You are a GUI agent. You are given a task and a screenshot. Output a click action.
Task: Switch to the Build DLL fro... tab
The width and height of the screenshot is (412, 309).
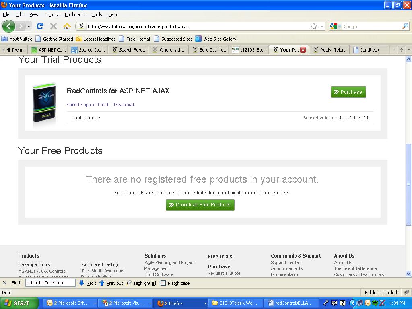pyautogui.click(x=209, y=49)
